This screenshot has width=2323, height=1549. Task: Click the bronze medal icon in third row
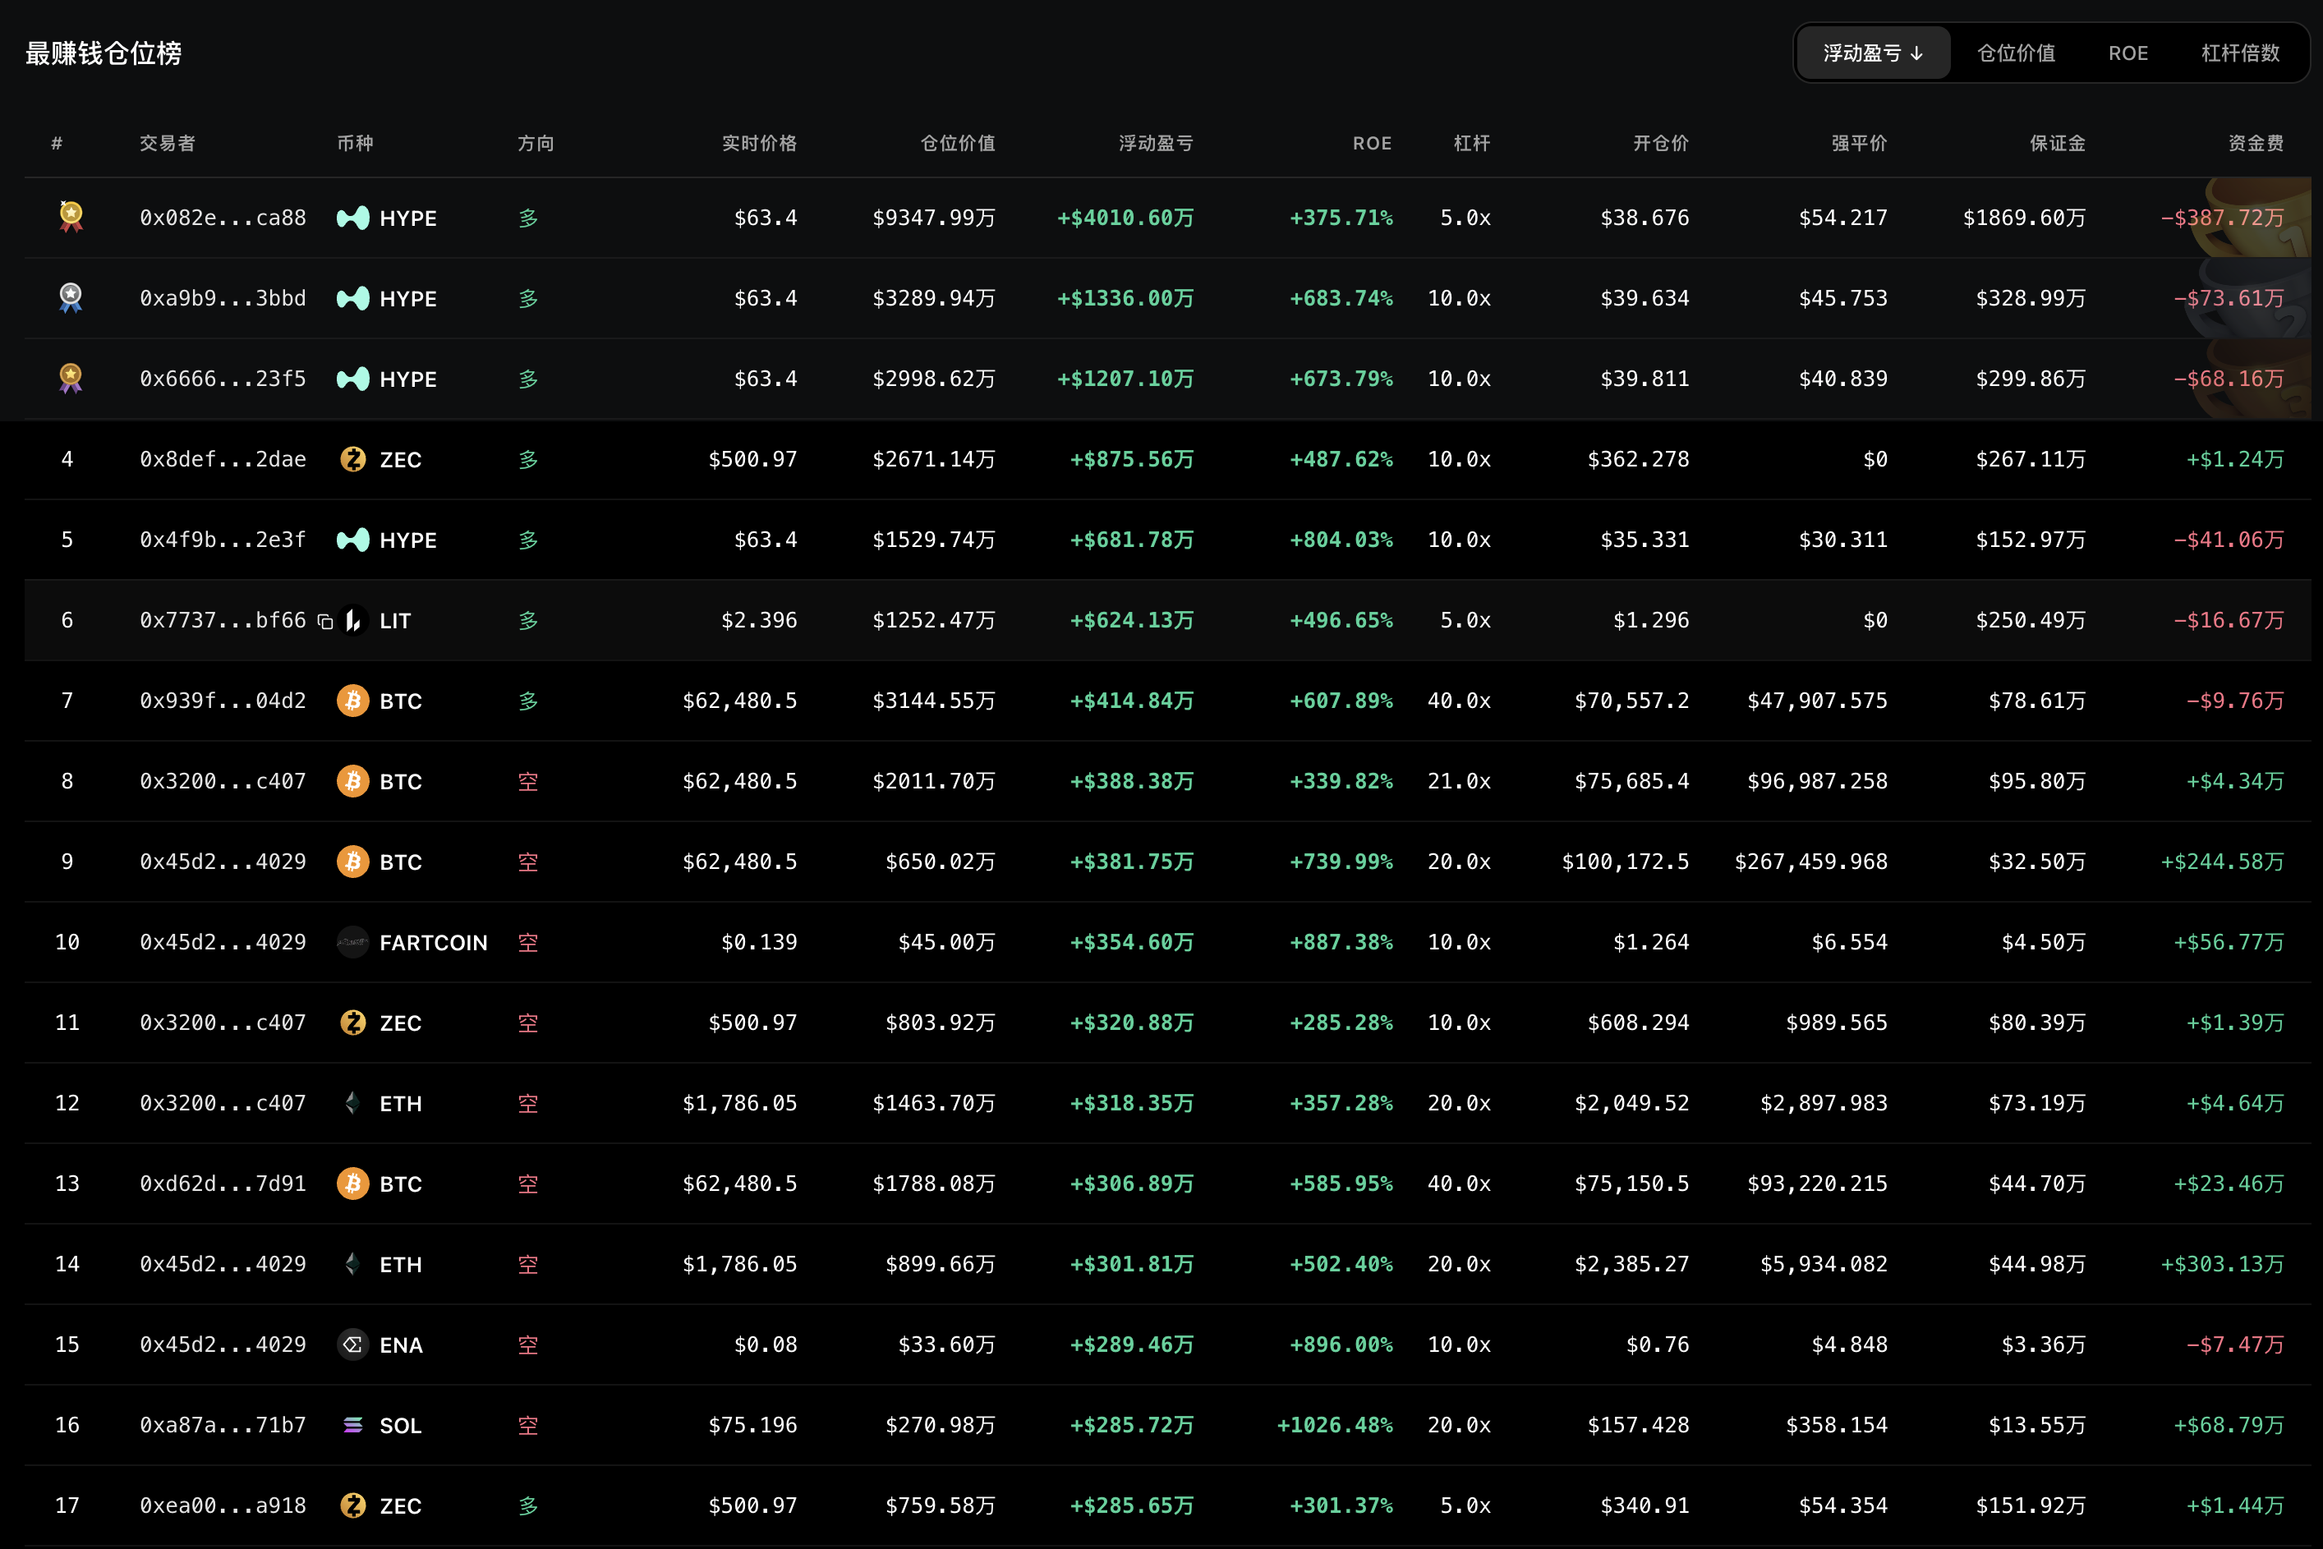tap(70, 377)
